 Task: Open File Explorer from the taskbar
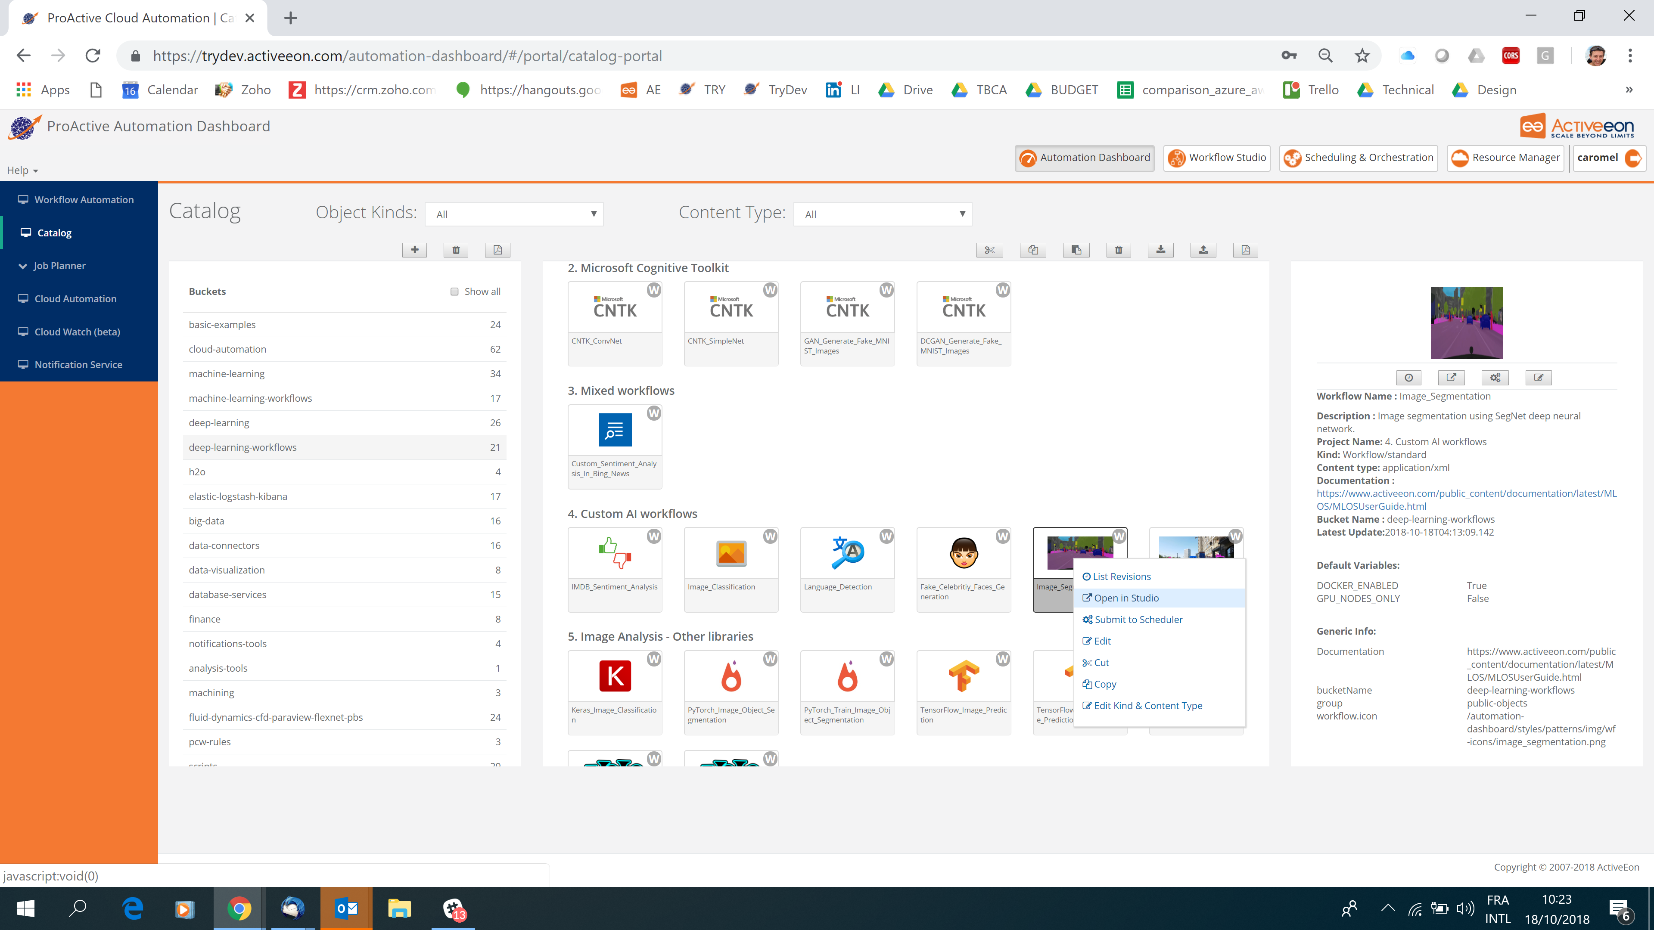click(x=399, y=909)
